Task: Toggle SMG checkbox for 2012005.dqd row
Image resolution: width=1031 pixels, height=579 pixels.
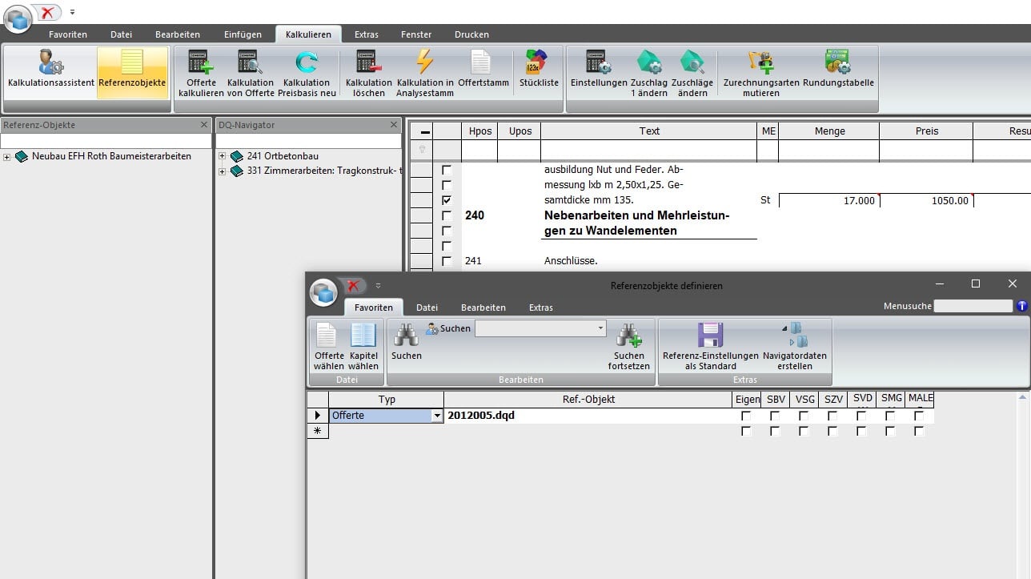Action: pos(890,416)
